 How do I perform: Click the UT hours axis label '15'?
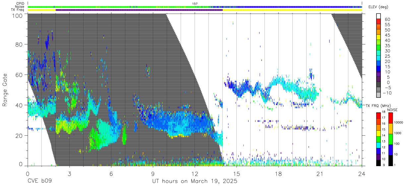click(237, 174)
